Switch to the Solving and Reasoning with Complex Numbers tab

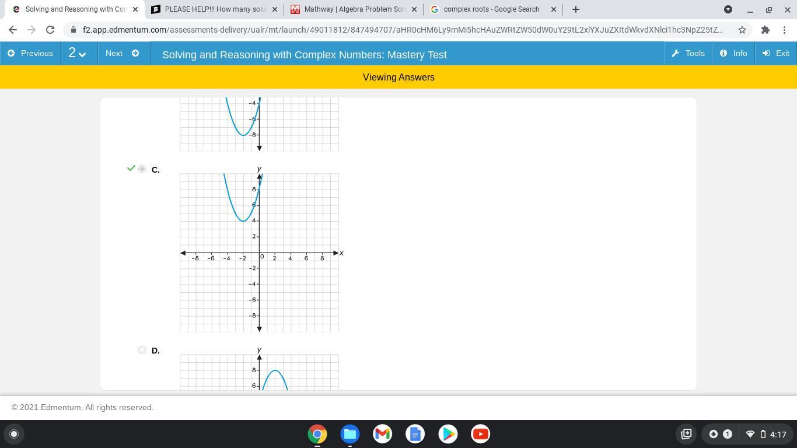[x=74, y=9]
